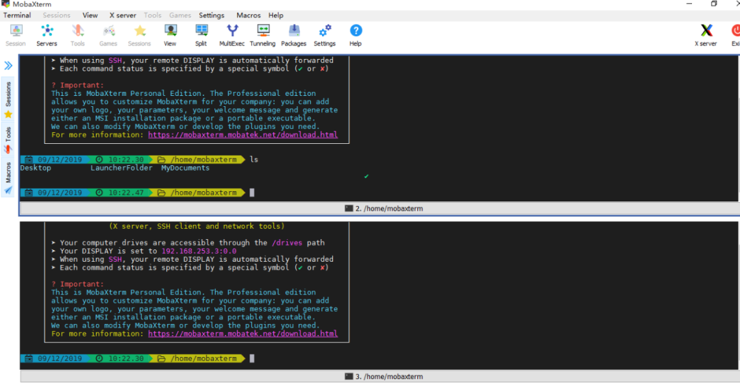Screen dimensions: 740x383
Task: Click the View toolbar icon
Action: point(170,36)
